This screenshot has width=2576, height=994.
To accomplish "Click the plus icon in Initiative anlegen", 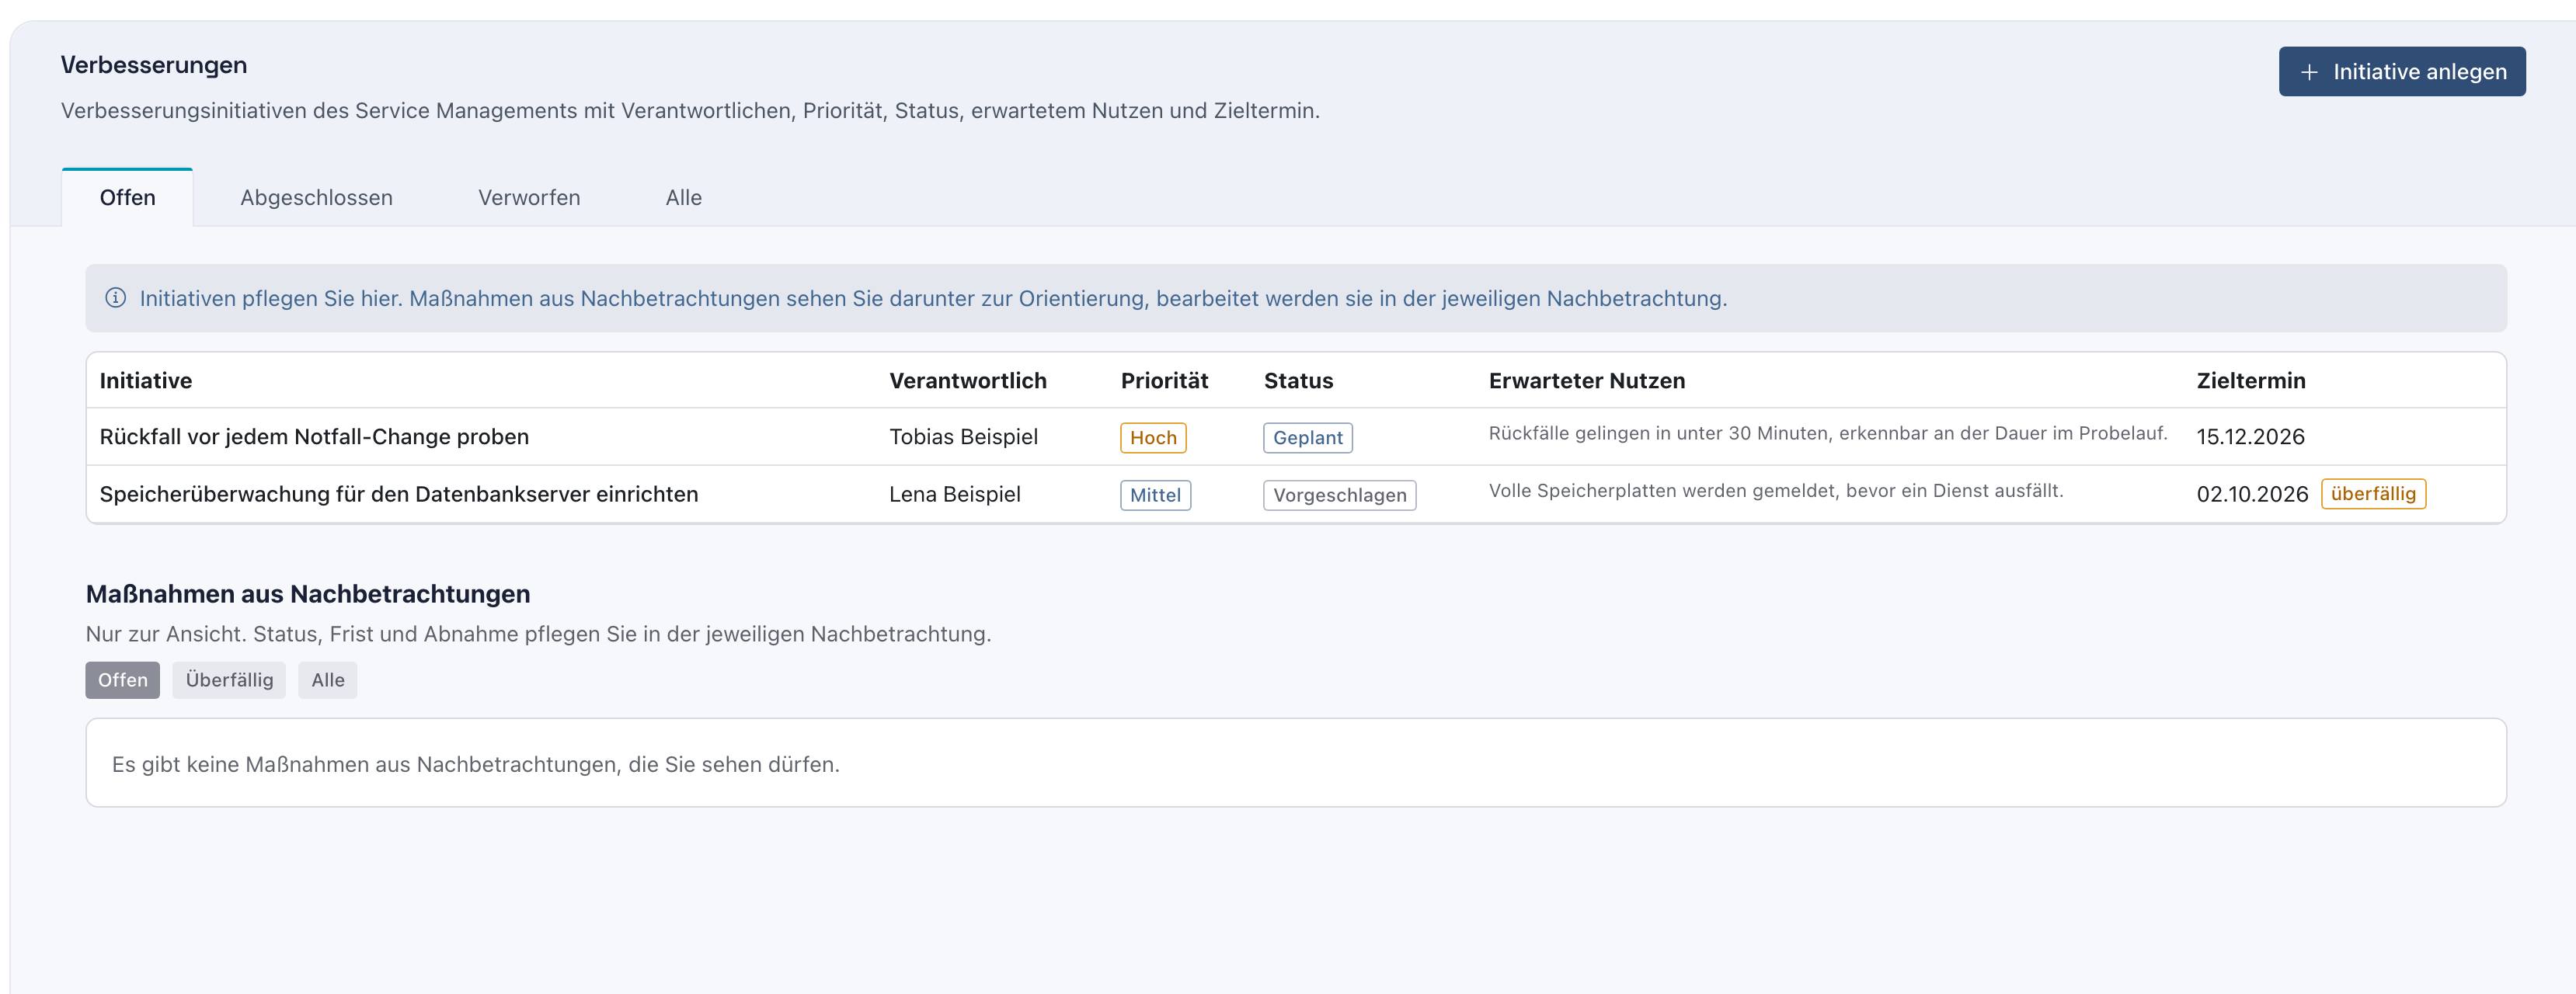I will 2309,73.
